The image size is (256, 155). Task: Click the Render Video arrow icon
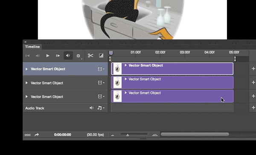[37, 135]
